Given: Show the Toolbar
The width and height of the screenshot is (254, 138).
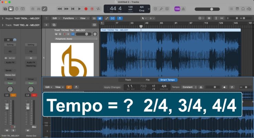Looking at the screenshot, I should pos(22,9).
